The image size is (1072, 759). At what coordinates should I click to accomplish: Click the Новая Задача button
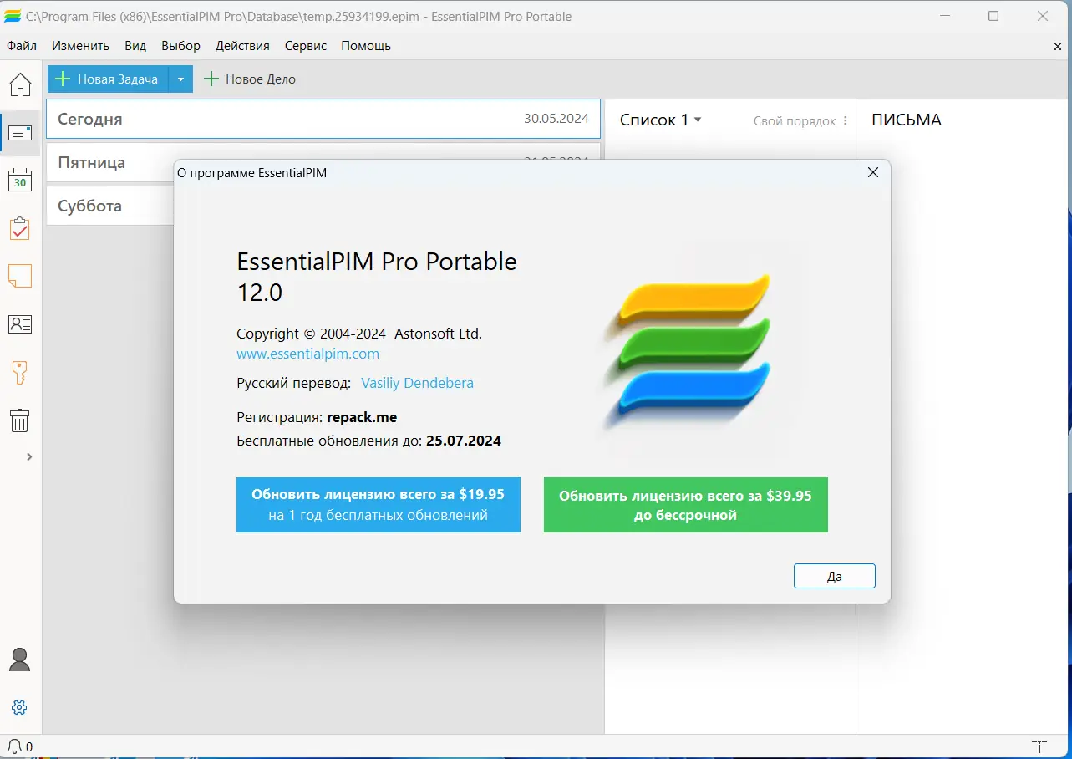pyautogui.click(x=108, y=79)
